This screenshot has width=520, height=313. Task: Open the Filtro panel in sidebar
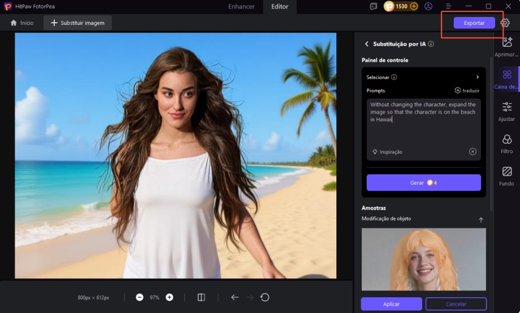coord(507,144)
